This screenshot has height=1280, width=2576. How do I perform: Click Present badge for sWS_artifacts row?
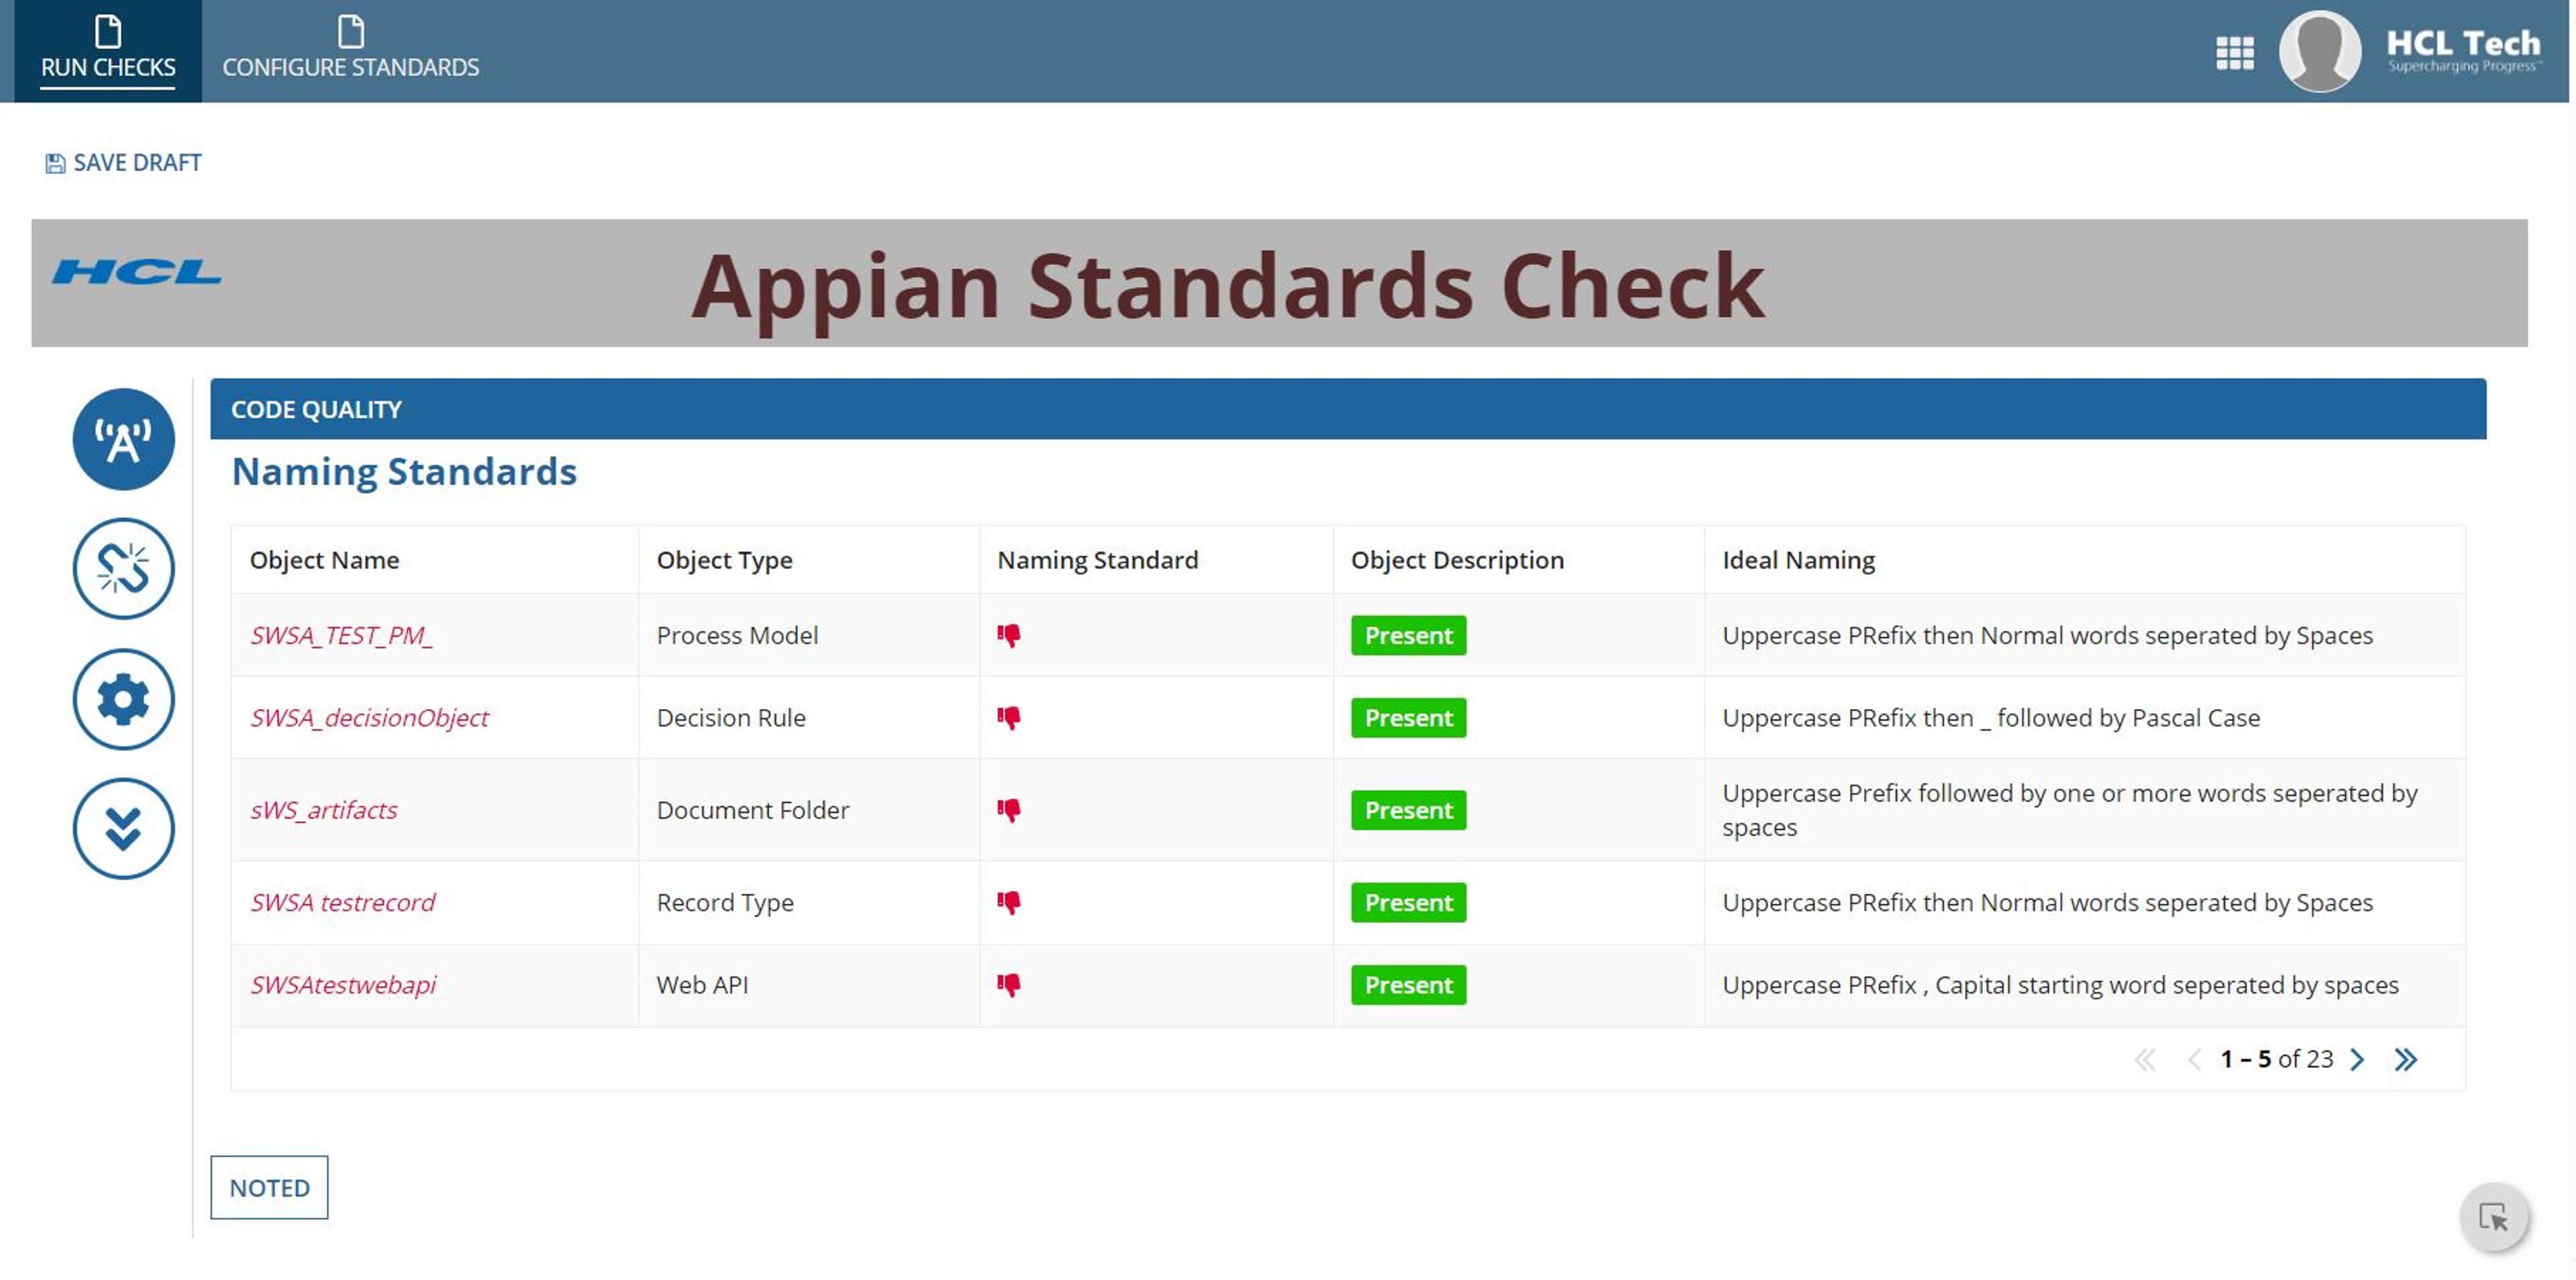(x=1408, y=810)
